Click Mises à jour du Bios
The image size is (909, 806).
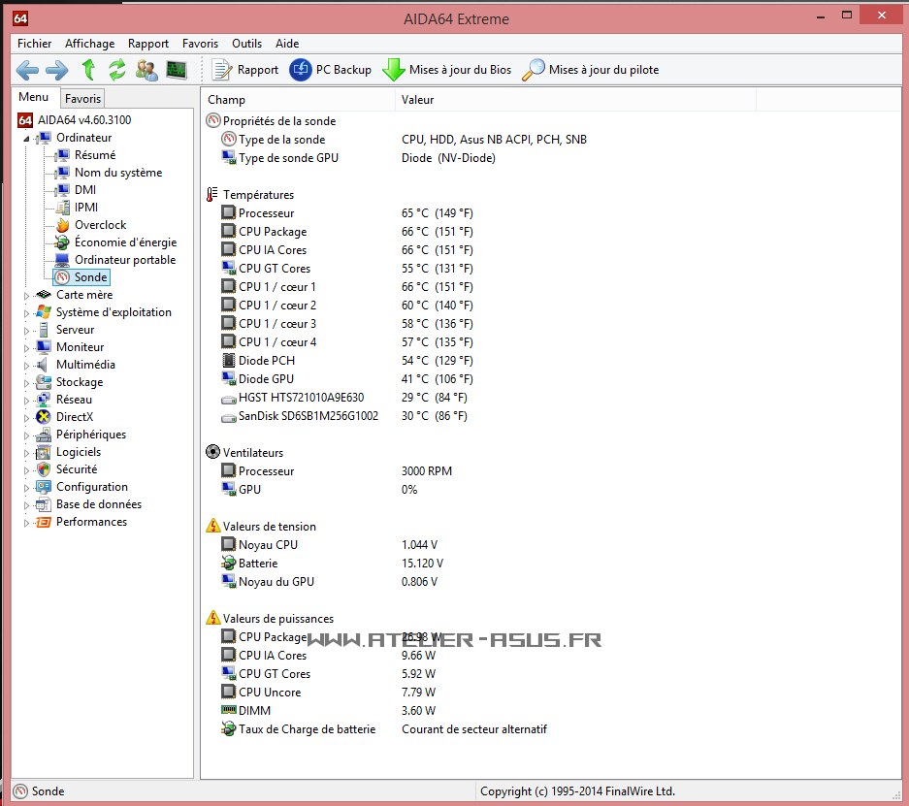447,70
